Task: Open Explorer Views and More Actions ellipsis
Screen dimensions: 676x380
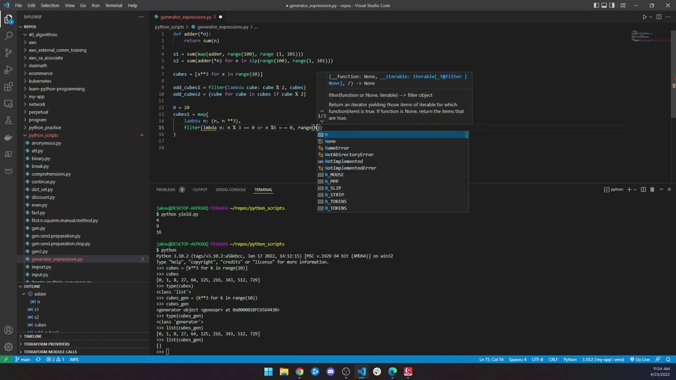Action: pyautogui.click(x=141, y=17)
